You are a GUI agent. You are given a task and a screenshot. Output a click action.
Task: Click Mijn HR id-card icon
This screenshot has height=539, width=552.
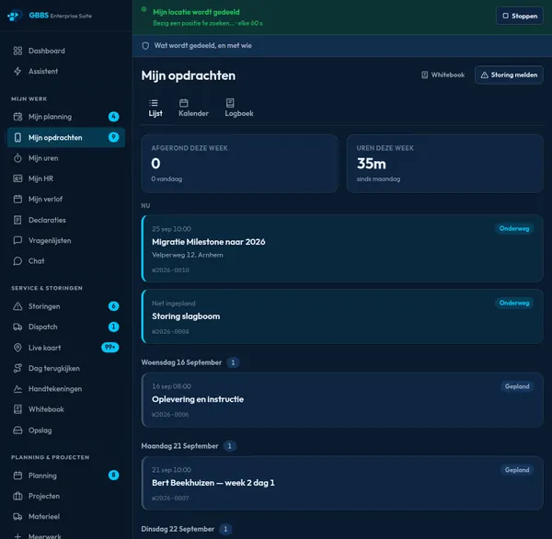17,178
